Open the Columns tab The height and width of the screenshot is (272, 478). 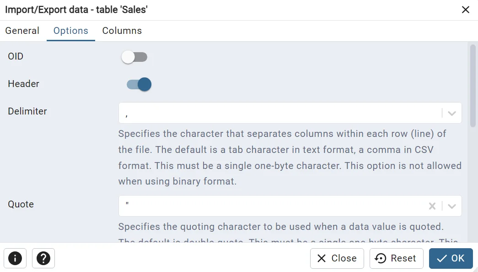122,31
